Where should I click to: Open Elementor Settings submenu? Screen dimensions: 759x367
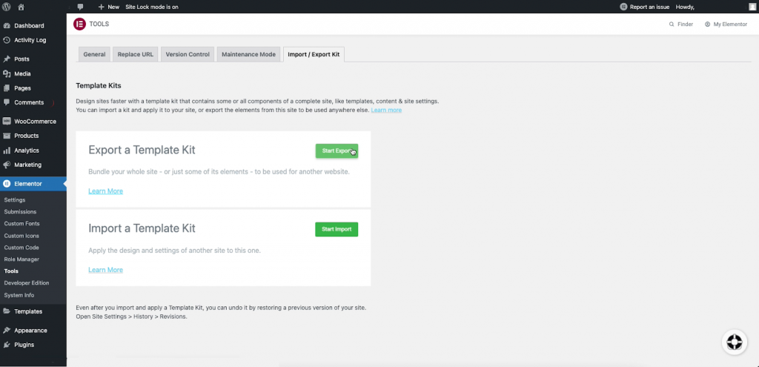(15, 200)
